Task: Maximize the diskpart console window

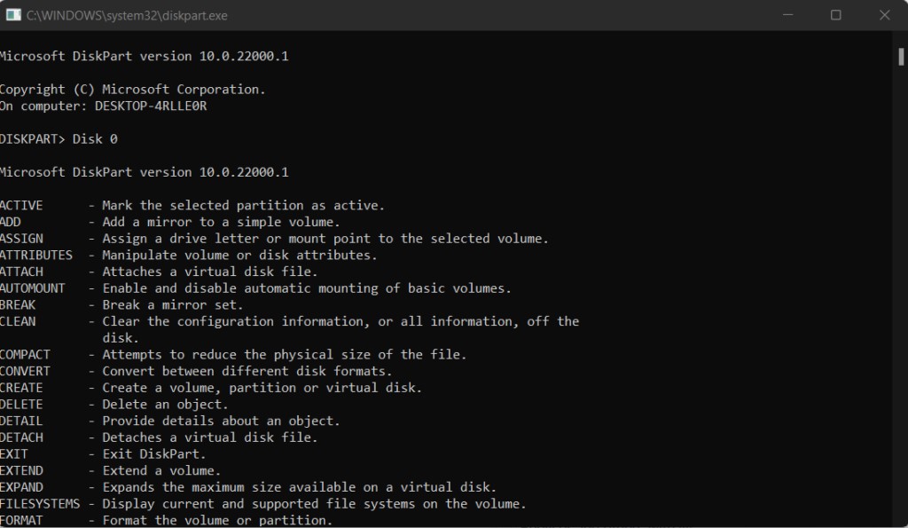Action: (835, 15)
